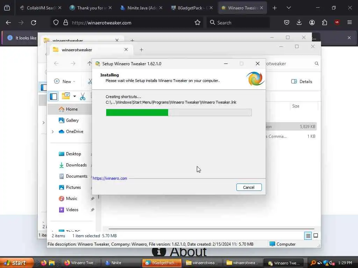This screenshot has height=268, width=358.
Task: Toggle the navigation pane icon in toolbar
Action: pyautogui.click(x=53, y=96)
